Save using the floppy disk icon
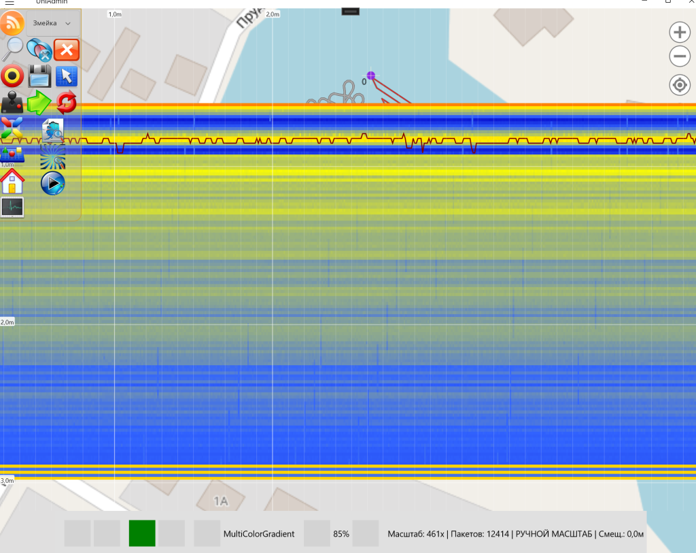Screen dimensions: 696x553 coord(40,76)
